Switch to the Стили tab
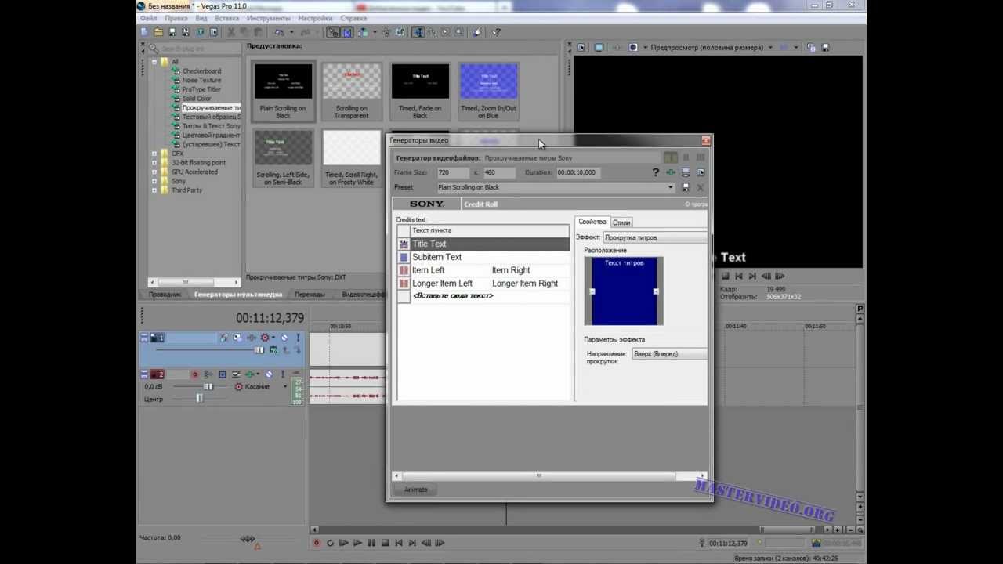The image size is (1003, 564). coord(621,222)
